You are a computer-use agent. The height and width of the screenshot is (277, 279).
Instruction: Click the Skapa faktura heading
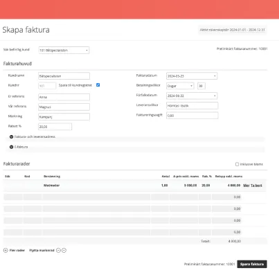coord(26,30)
